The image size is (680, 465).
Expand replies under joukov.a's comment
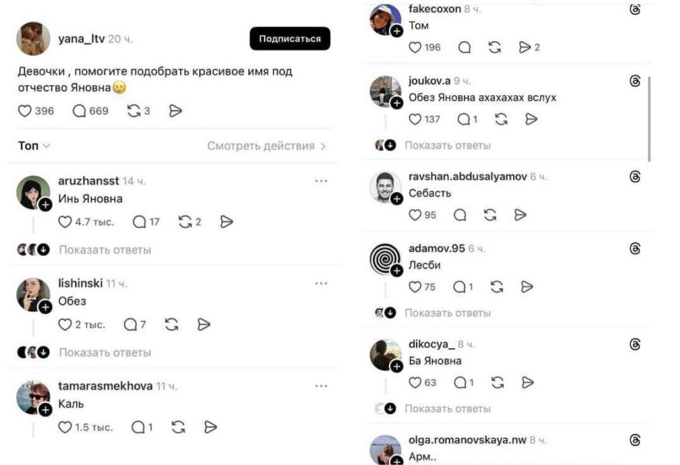click(448, 146)
